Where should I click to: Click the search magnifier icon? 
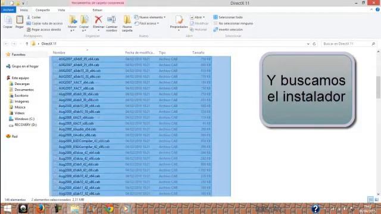point(373,43)
